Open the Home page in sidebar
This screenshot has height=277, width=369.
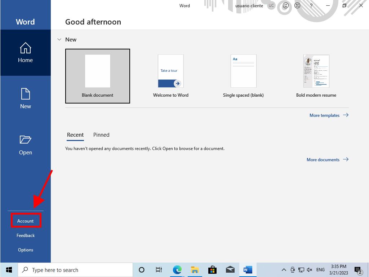pyautogui.click(x=25, y=53)
